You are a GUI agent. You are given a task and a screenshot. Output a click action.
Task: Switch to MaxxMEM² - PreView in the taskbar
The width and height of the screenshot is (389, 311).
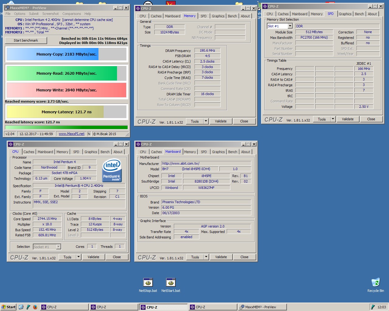point(262,307)
